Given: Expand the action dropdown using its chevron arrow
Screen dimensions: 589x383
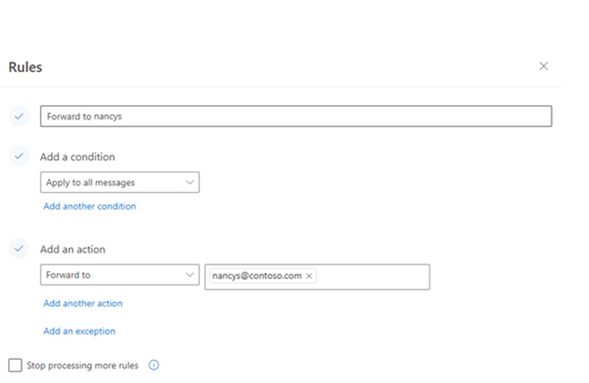Looking at the screenshot, I should pos(190,275).
